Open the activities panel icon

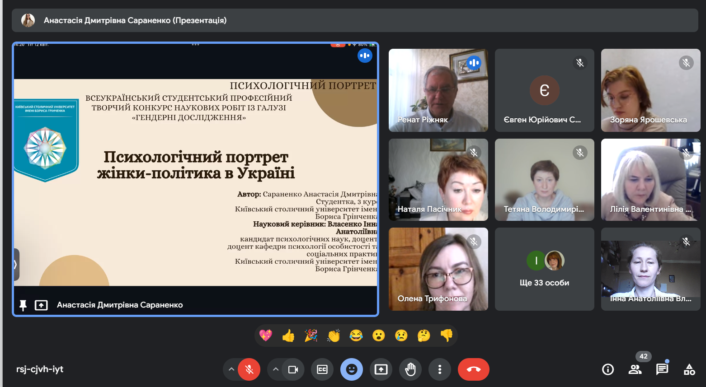click(689, 369)
